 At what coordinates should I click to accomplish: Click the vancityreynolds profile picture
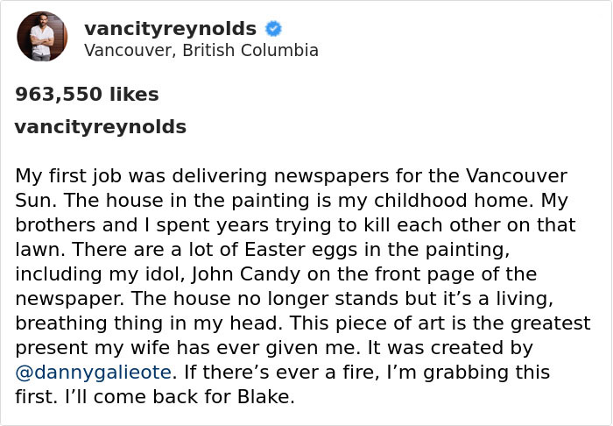(42, 37)
